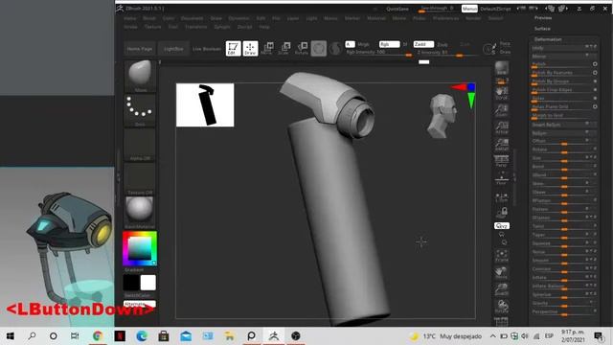Click the QuickSave button

[x=397, y=9]
